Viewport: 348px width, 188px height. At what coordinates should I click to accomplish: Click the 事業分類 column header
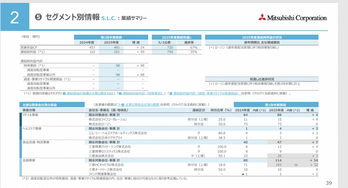point(29,110)
